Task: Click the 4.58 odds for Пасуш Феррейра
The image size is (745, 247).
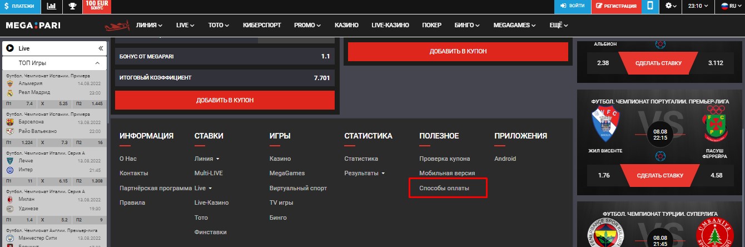Action: pos(716,176)
